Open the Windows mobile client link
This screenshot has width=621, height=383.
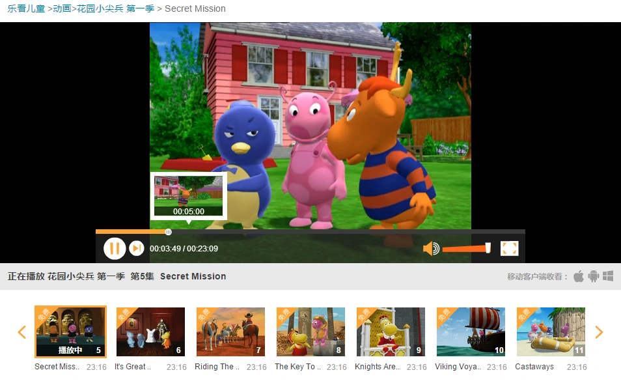pos(608,276)
